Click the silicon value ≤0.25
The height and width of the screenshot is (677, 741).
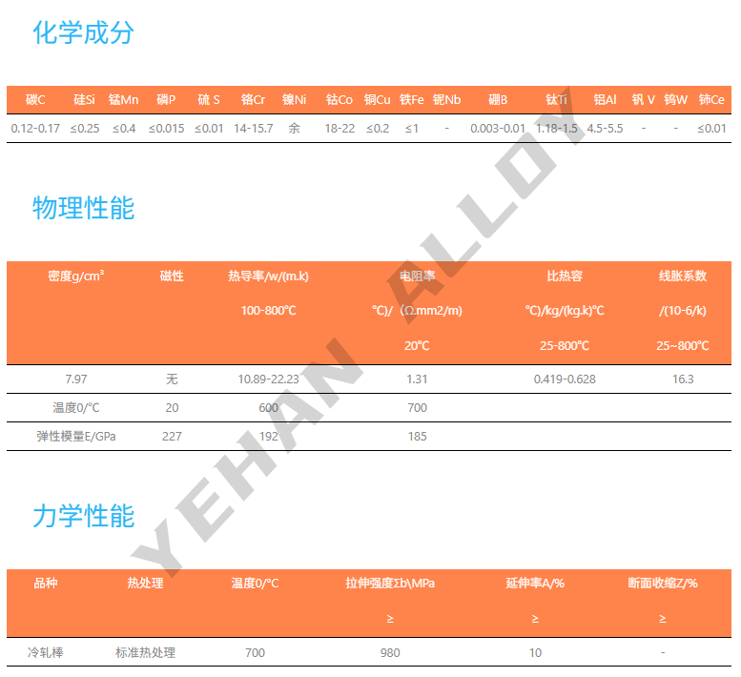(85, 129)
